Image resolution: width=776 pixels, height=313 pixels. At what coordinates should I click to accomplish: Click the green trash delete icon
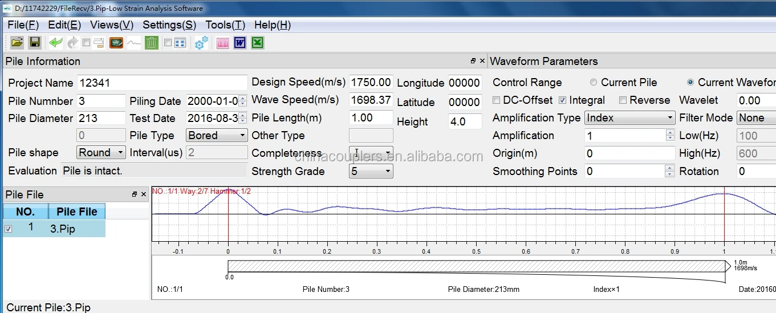click(x=151, y=43)
